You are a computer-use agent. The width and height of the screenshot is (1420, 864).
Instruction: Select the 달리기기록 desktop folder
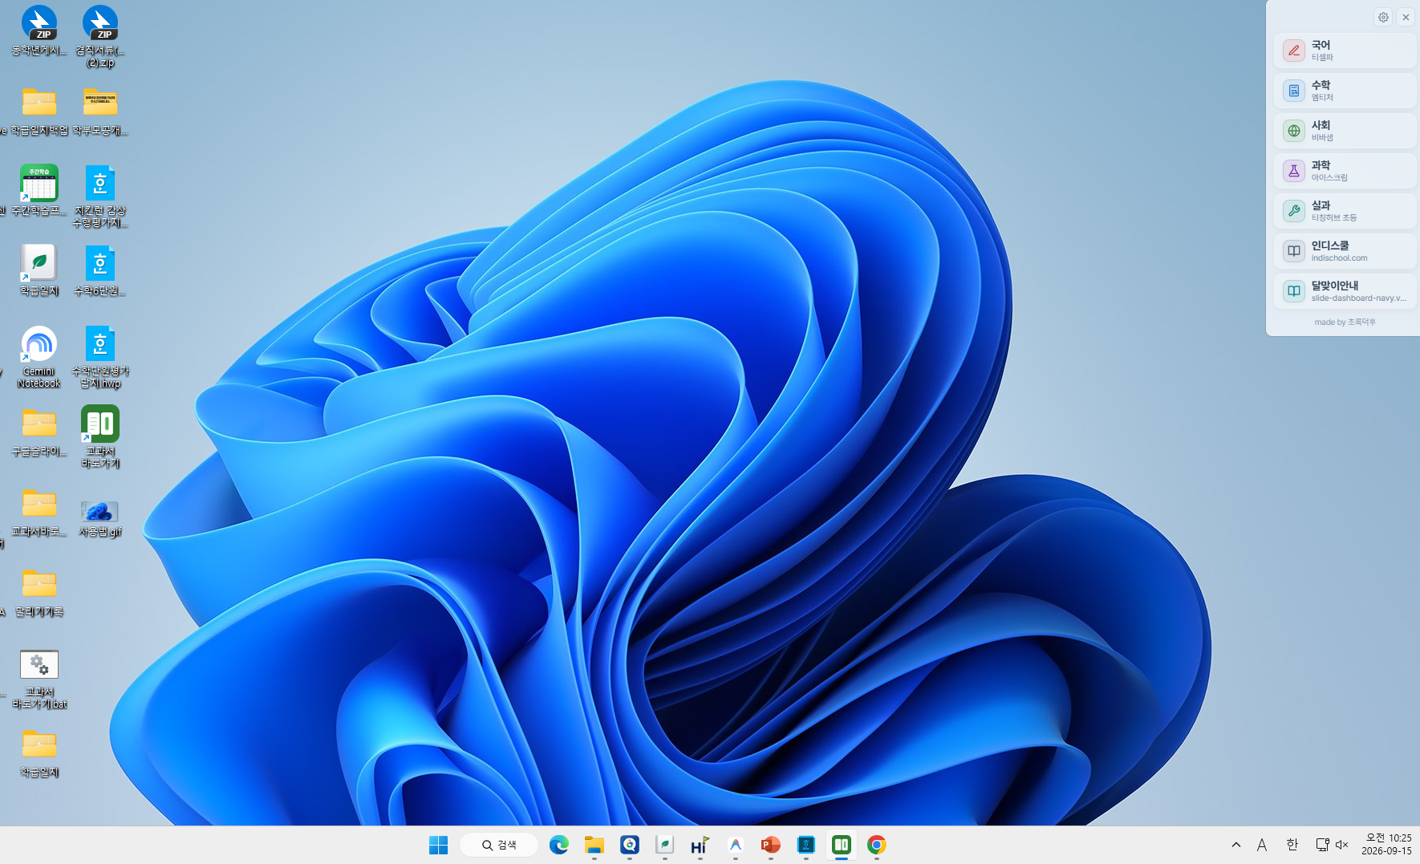coord(39,592)
